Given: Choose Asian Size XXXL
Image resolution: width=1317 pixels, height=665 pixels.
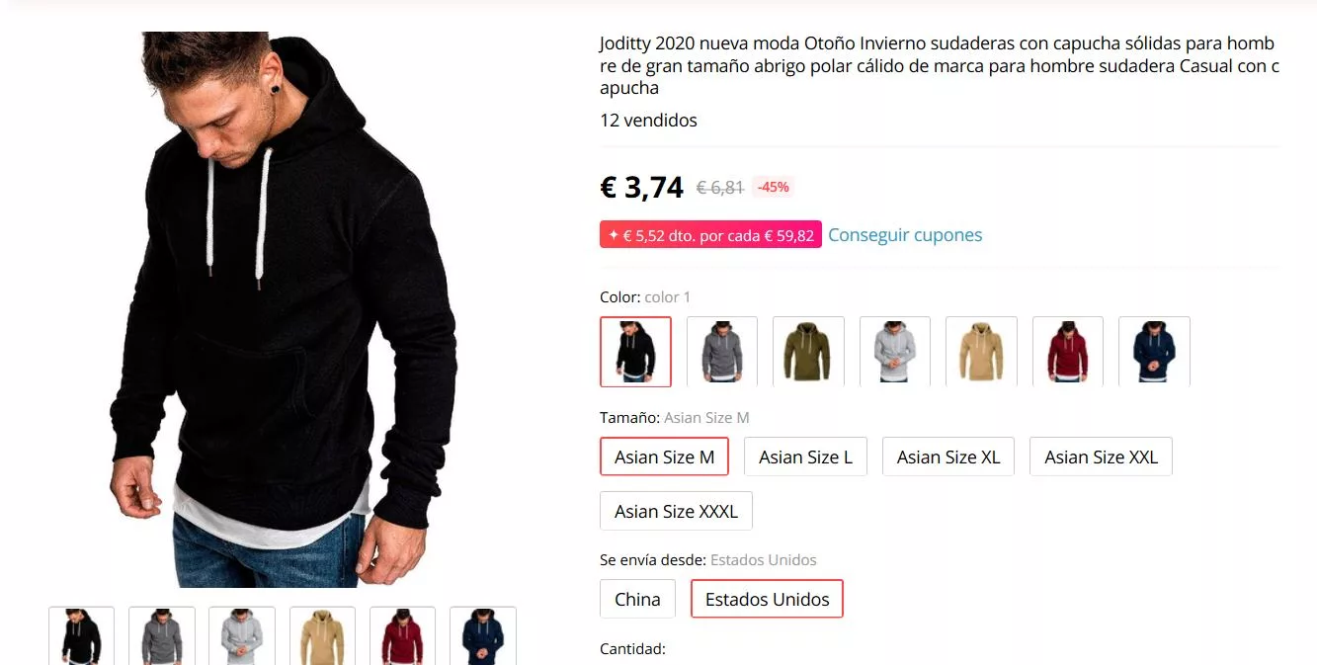Looking at the screenshot, I should [x=676, y=510].
